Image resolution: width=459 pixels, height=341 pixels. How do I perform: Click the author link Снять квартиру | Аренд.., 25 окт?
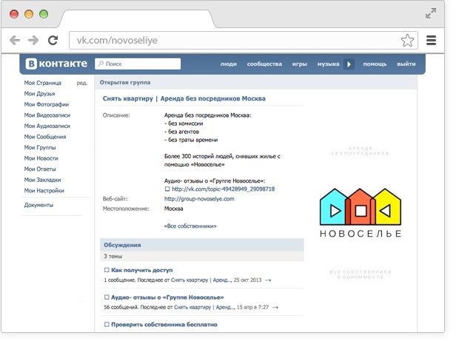coord(201,280)
